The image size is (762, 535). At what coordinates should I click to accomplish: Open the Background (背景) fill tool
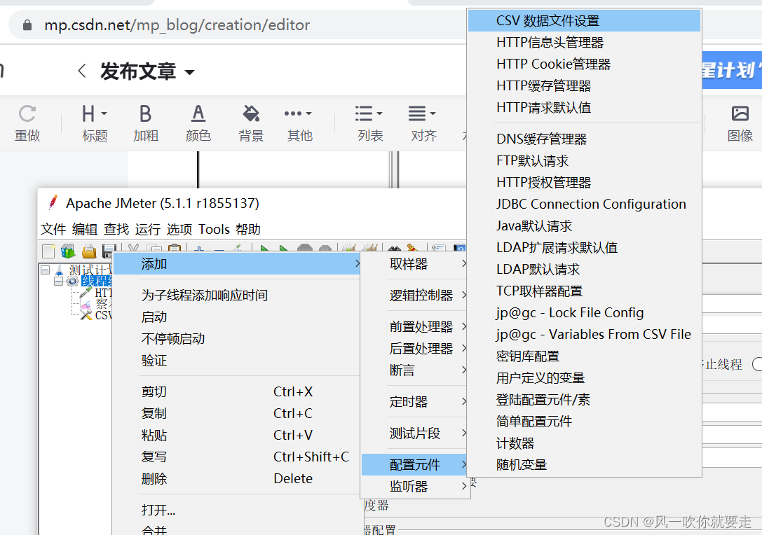tap(251, 123)
